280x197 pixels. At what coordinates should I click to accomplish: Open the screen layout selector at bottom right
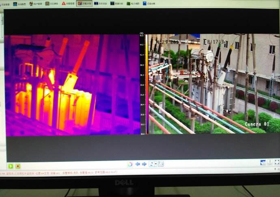pyautogui.click(x=263, y=162)
